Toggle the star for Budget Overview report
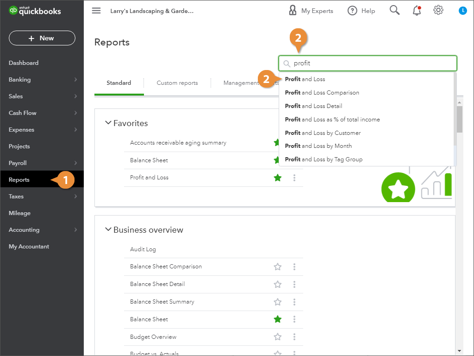The image size is (474, 356). click(x=278, y=337)
